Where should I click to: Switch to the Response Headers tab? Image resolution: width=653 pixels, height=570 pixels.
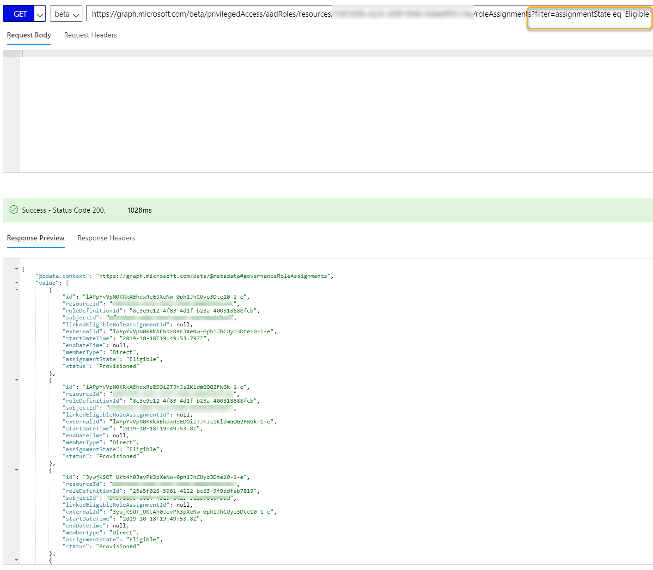pyautogui.click(x=106, y=238)
